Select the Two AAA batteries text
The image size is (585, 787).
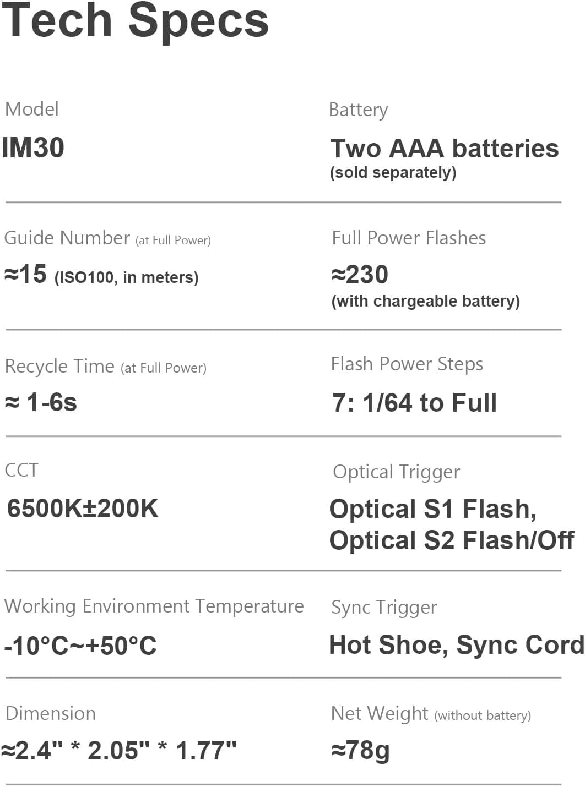click(x=444, y=149)
